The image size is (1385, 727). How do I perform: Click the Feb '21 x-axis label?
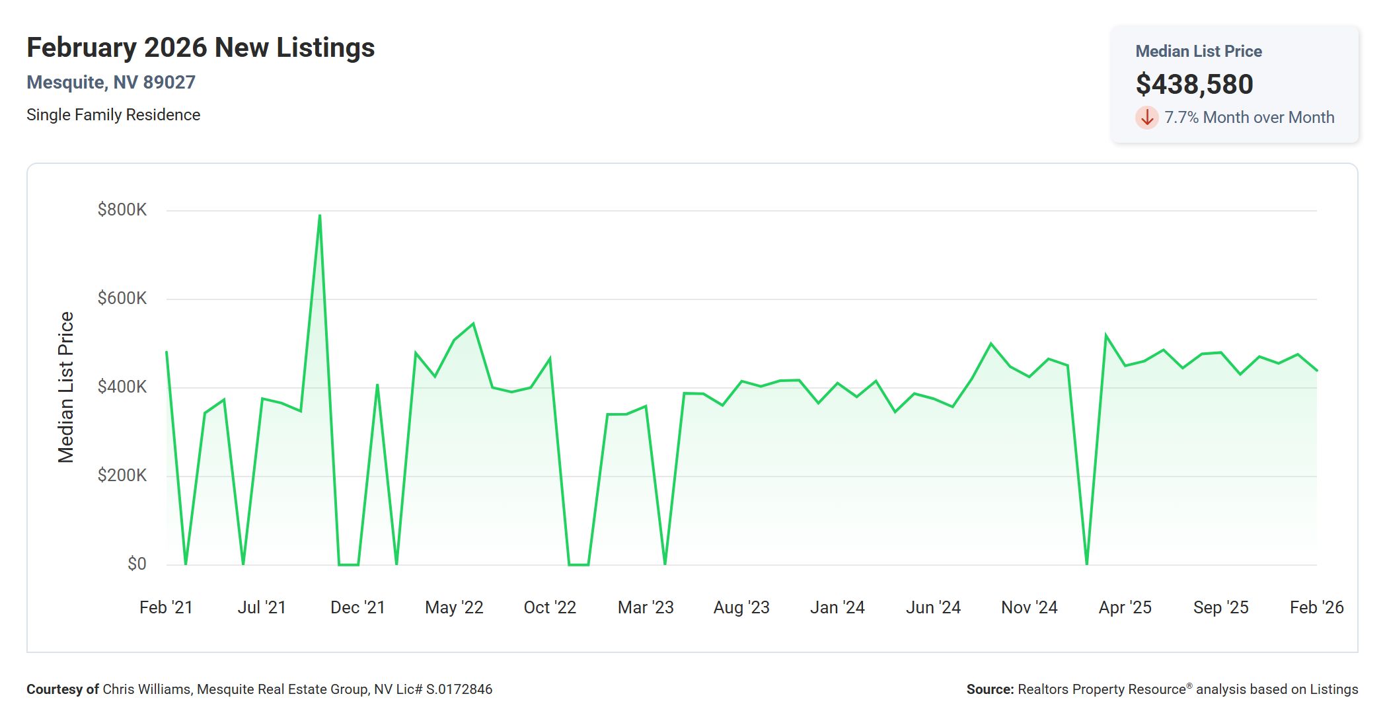pos(166,607)
